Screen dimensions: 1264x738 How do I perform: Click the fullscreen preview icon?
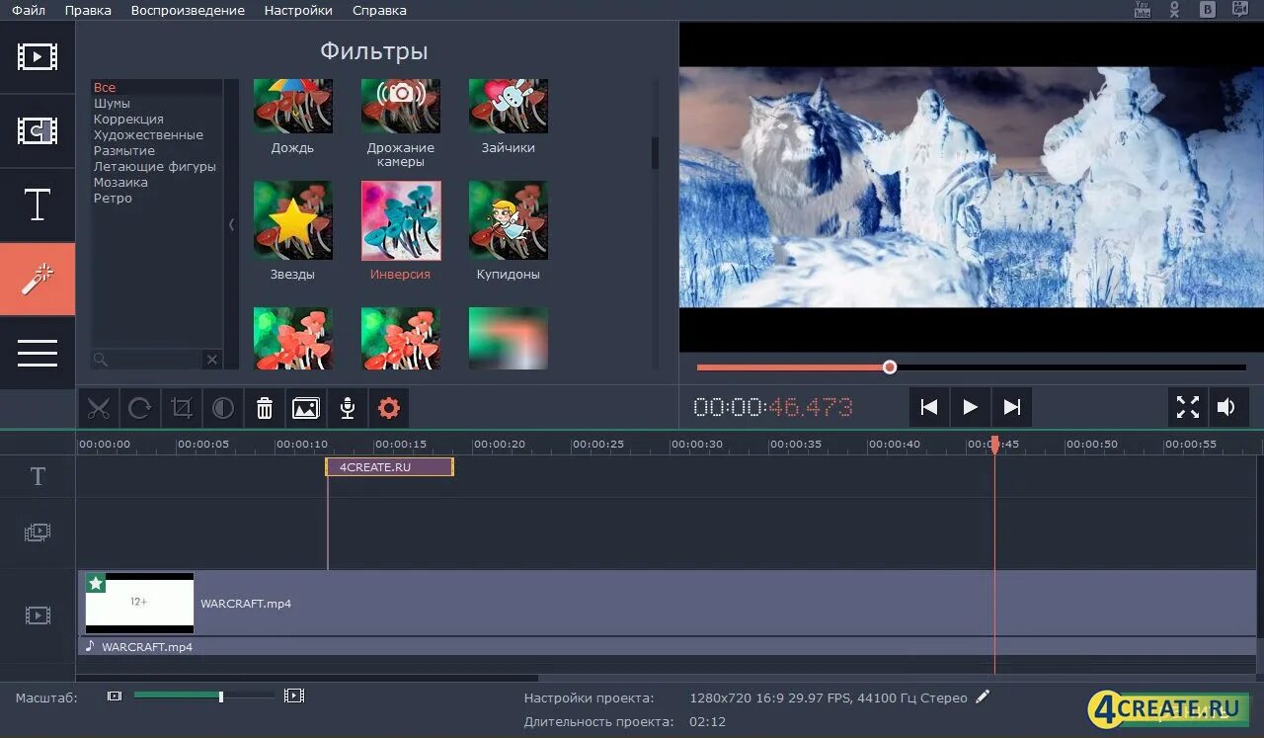(x=1188, y=407)
